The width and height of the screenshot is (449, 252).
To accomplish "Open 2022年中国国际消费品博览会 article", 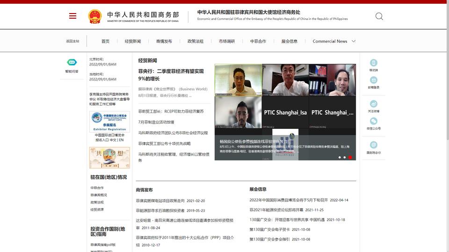I will pyautogui.click(x=289, y=200).
